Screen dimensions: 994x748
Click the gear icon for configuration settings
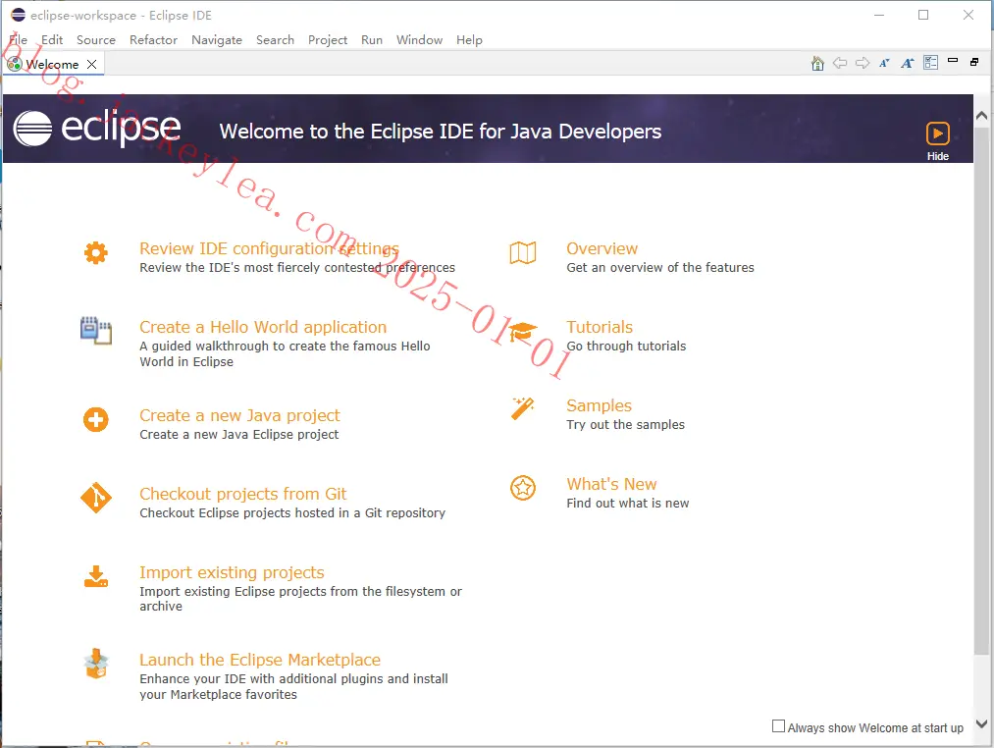[x=96, y=252]
